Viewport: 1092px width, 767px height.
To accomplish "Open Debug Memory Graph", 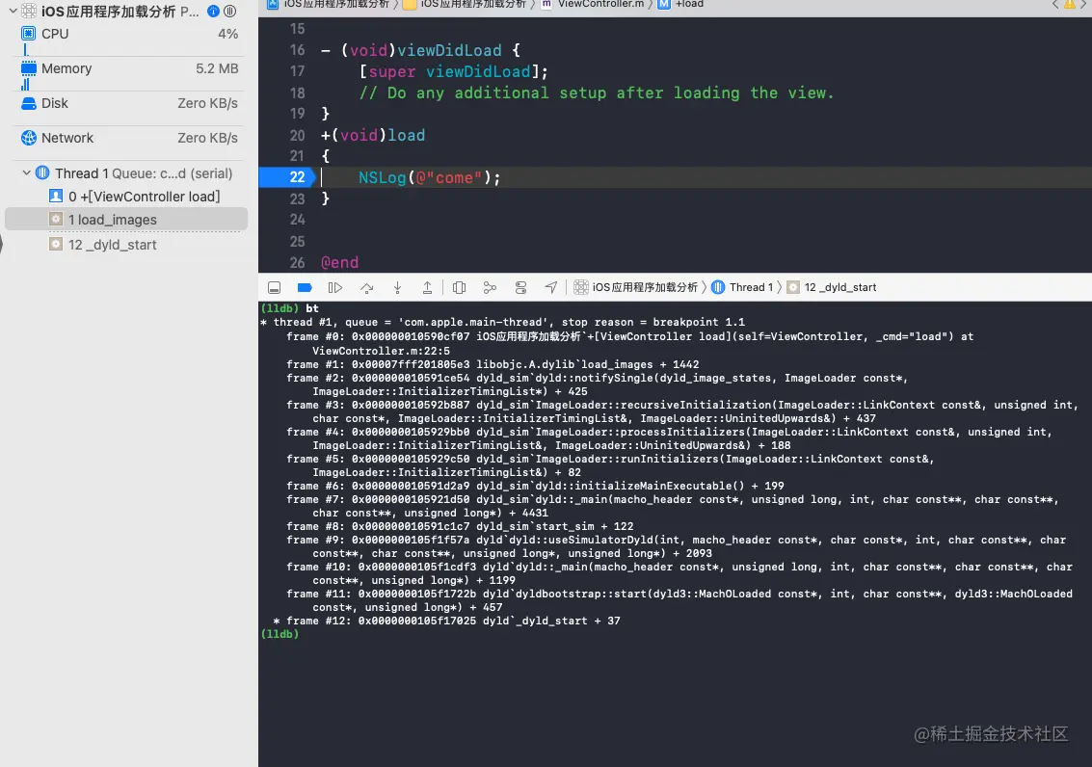I will (490, 287).
